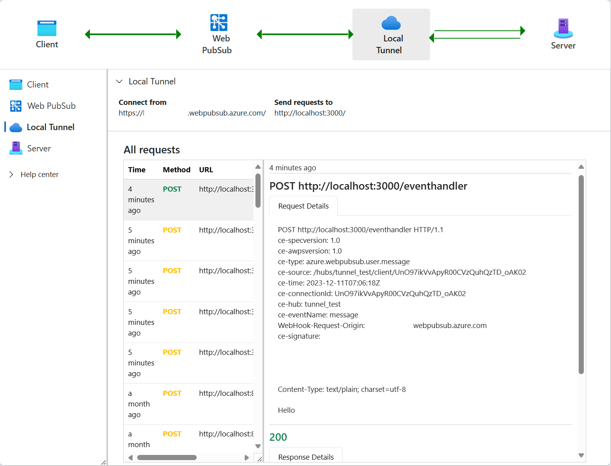Image resolution: width=611 pixels, height=466 pixels.
Task: Click the Server icon in the top diagram
Action: [563, 27]
